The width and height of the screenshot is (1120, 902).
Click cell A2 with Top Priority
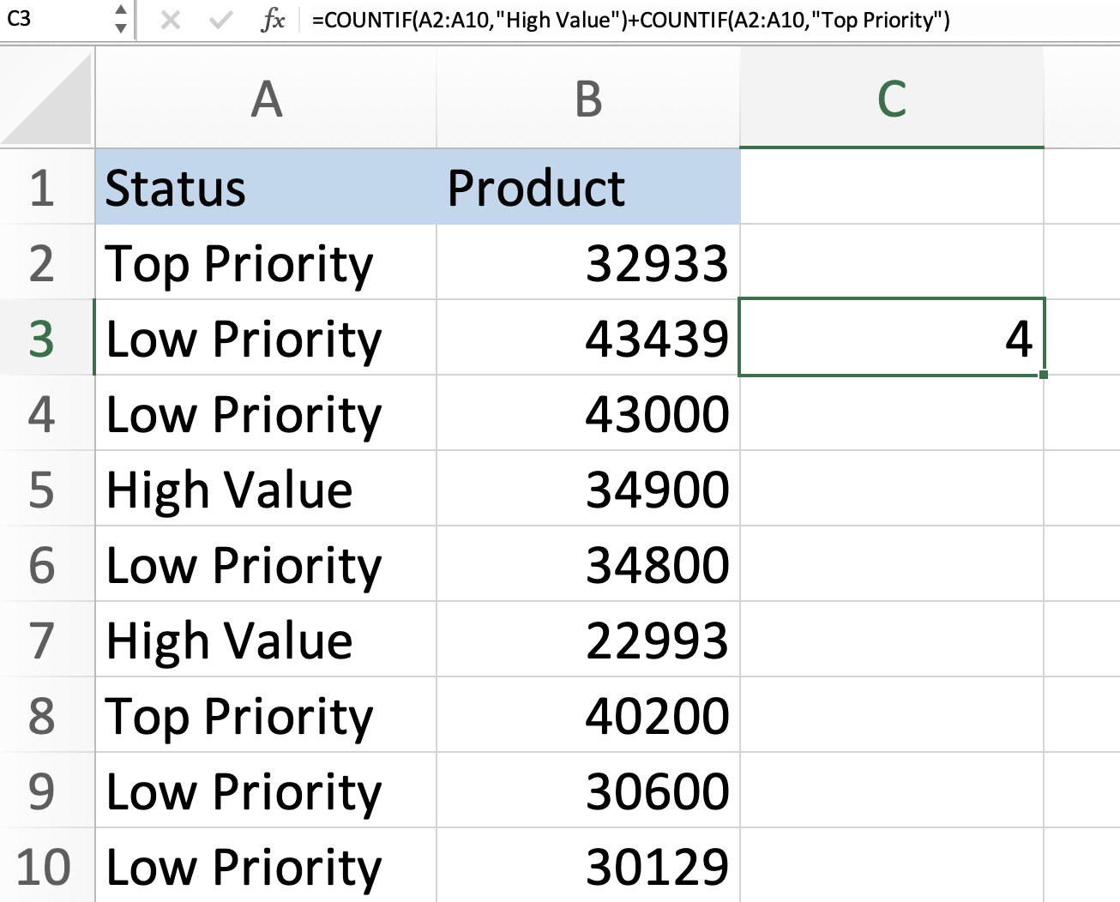pyautogui.click(x=266, y=262)
